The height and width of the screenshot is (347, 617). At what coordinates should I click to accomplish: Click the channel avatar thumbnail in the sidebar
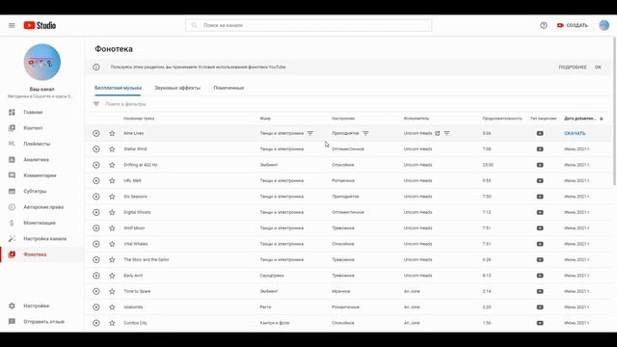tap(42, 62)
